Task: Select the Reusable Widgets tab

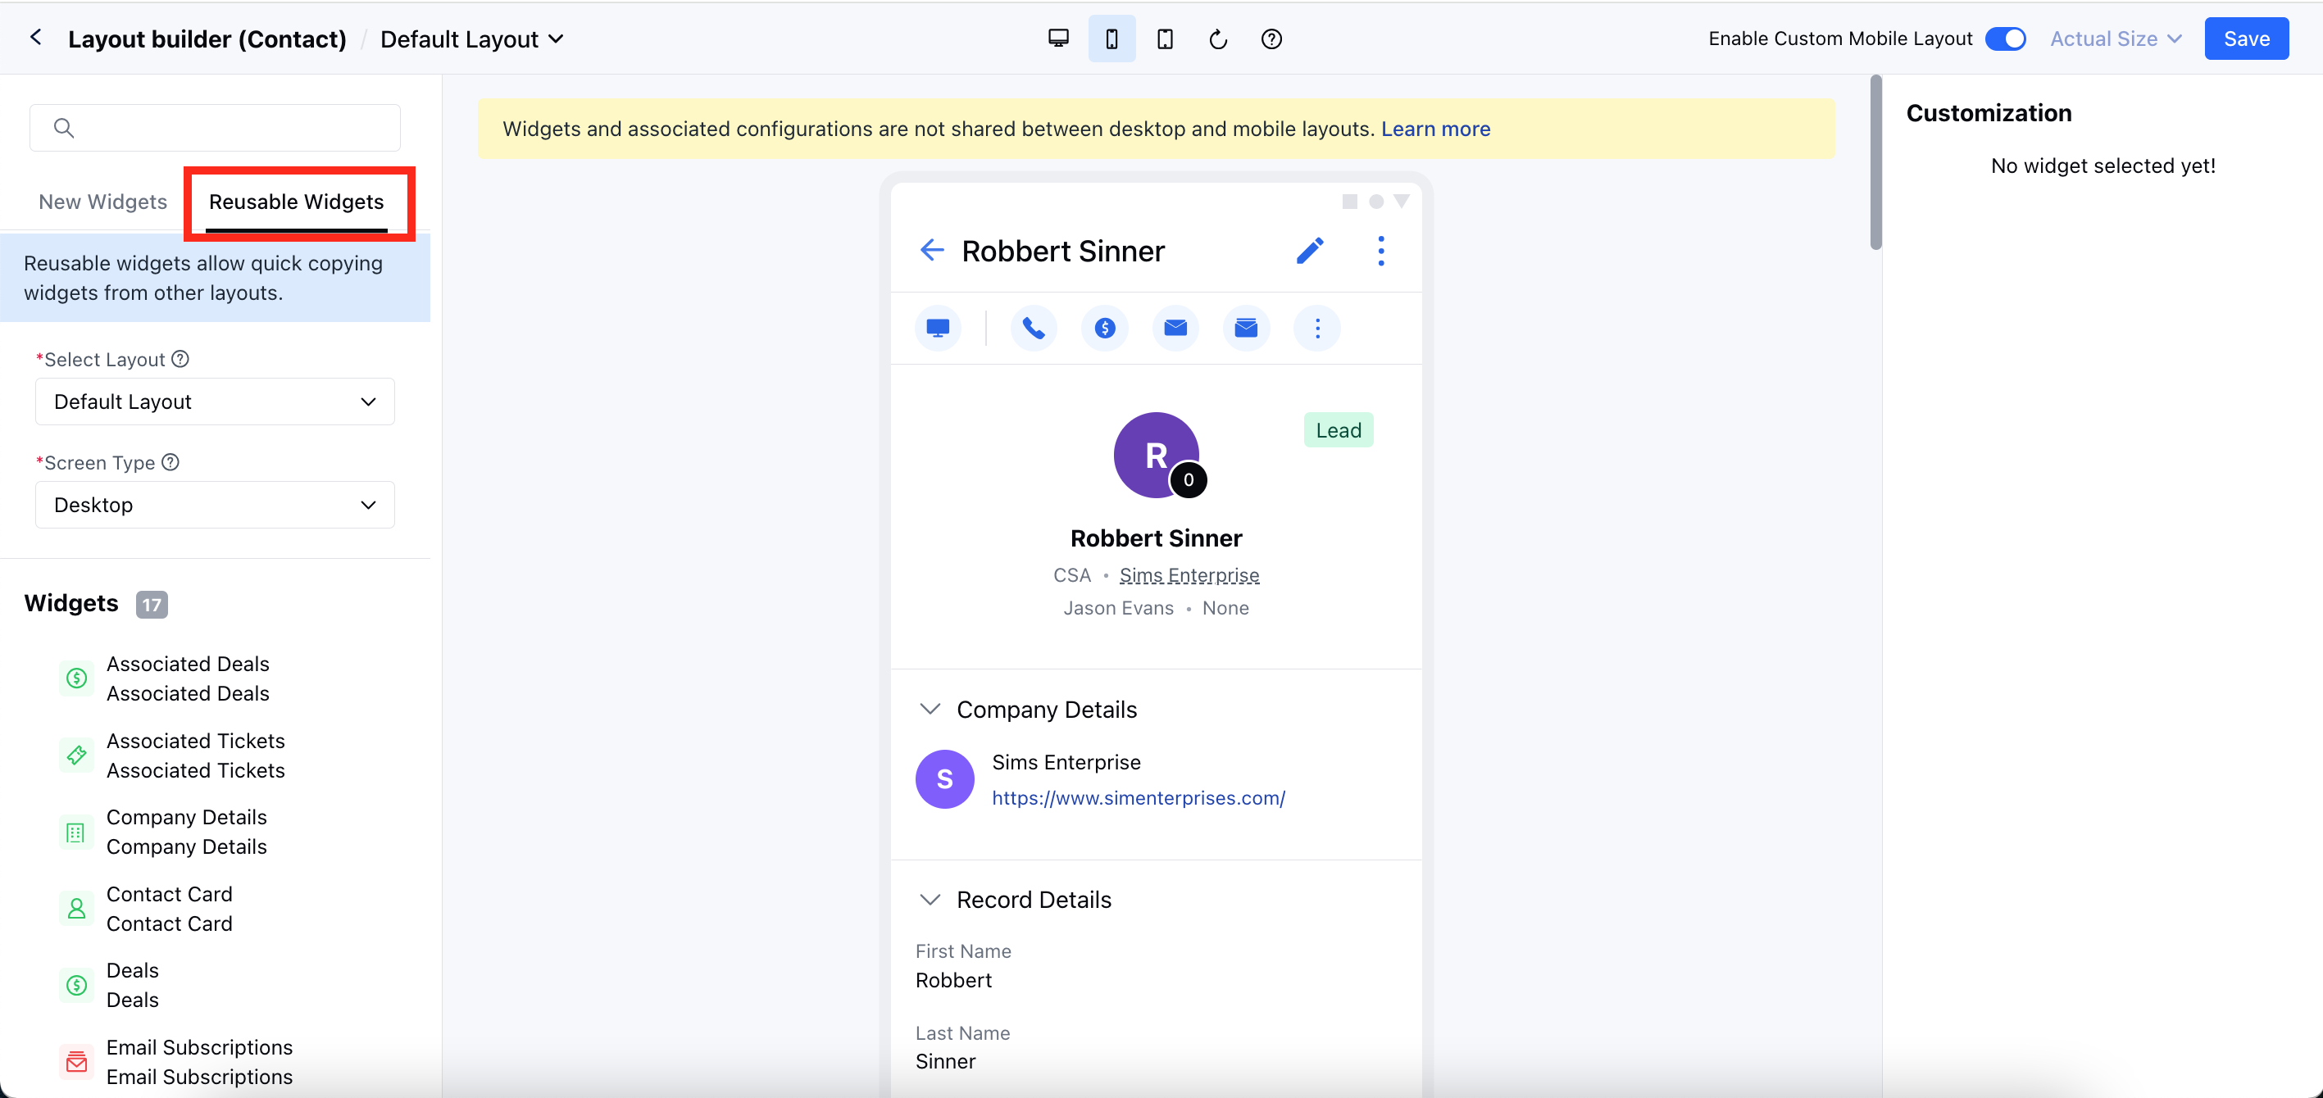Action: [x=297, y=202]
